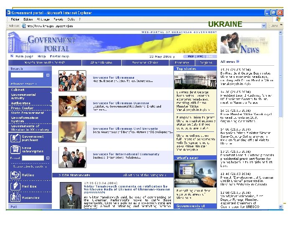This screenshot has height=226, width=301.
Task: Open the Regions tab
Action: pyautogui.click(x=206, y=63)
